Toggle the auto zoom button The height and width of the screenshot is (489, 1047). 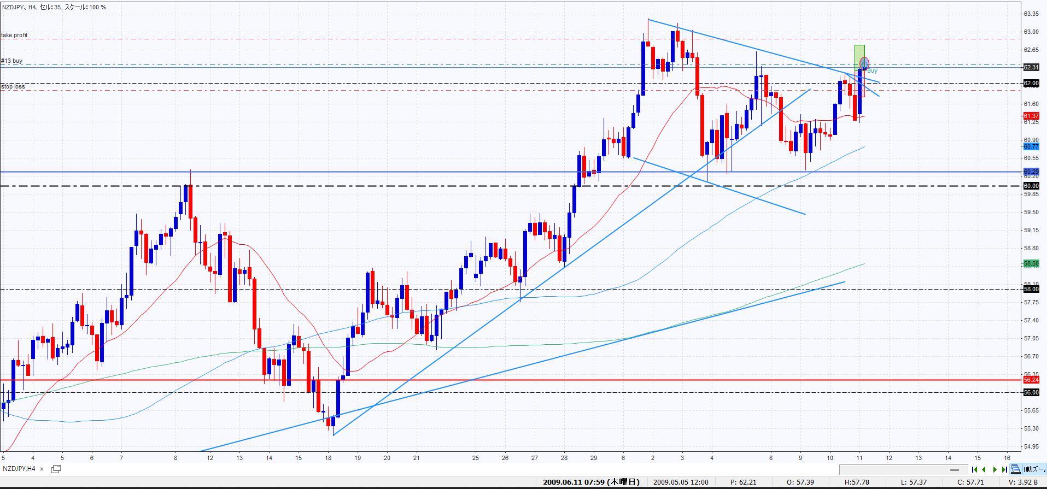pyautogui.click(x=1033, y=469)
